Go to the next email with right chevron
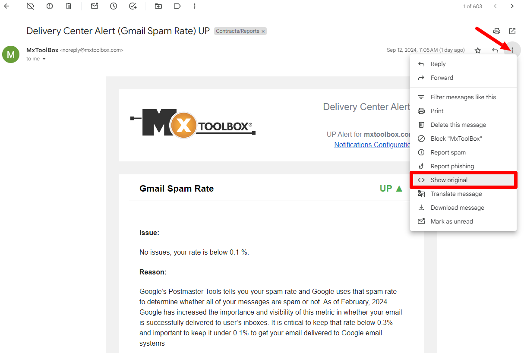 pyautogui.click(x=512, y=6)
